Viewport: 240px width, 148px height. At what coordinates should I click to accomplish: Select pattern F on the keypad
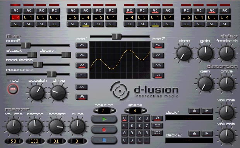coord(147,140)
